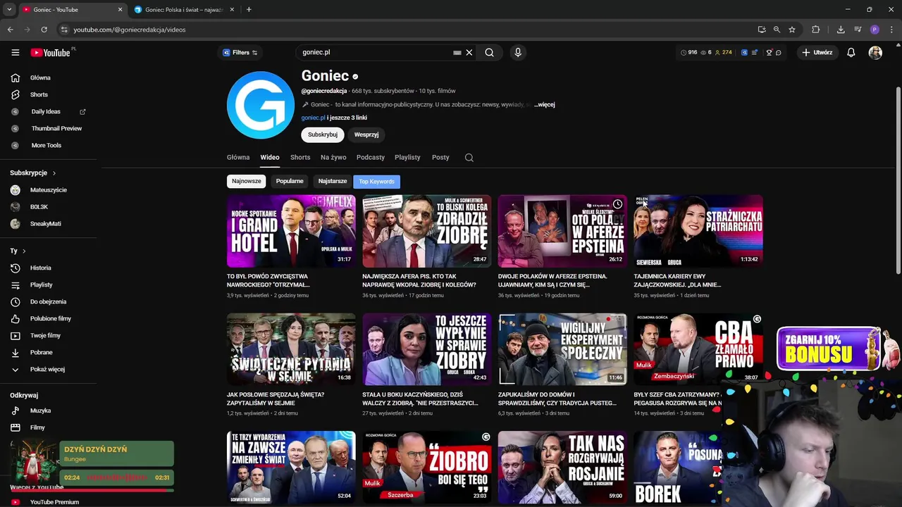Switch to the Główna channel tab
The height and width of the screenshot is (507, 902).
[x=238, y=158]
